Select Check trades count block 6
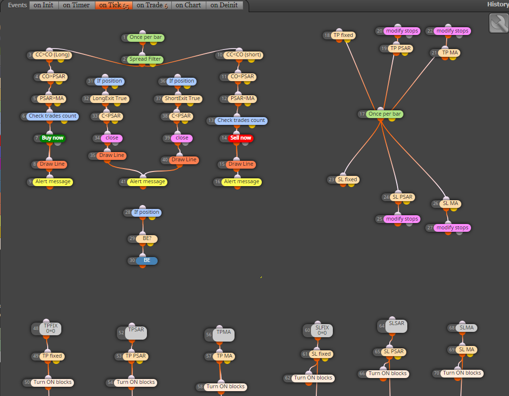 [53, 116]
